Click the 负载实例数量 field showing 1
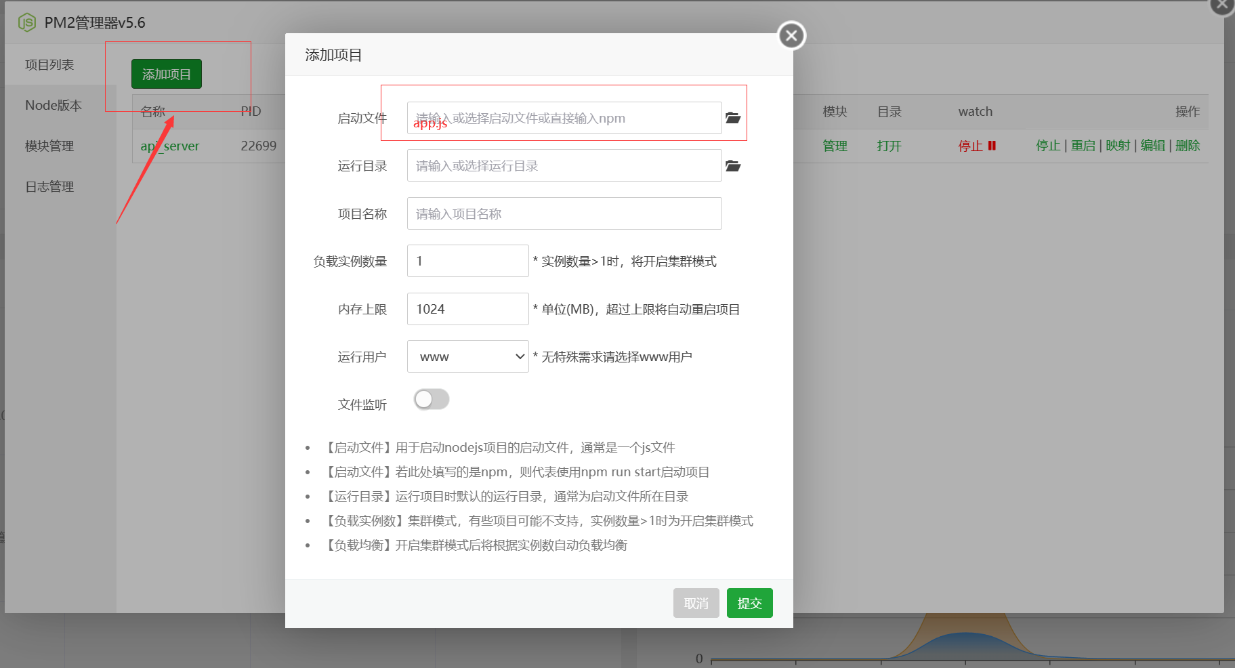 pos(467,261)
